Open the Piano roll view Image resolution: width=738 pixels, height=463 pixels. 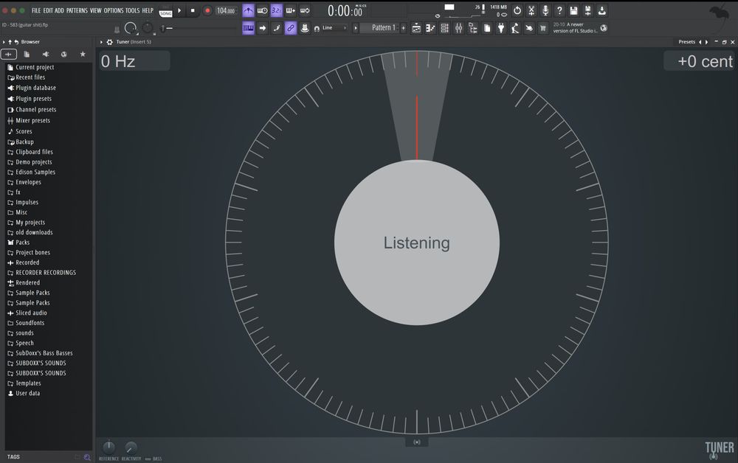(430, 28)
